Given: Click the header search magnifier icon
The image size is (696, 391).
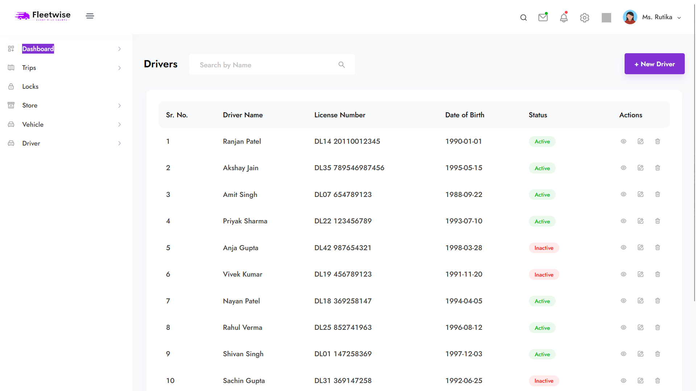Looking at the screenshot, I should pyautogui.click(x=523, y=18).
